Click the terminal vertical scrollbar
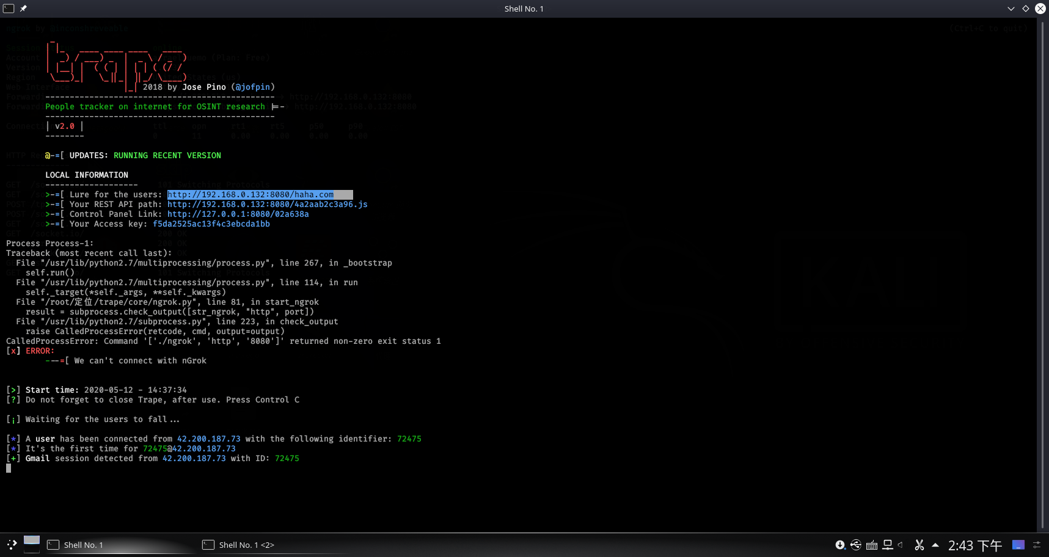The width and height of the screenshot is (1049, 557). click(x=1042, y=274)
